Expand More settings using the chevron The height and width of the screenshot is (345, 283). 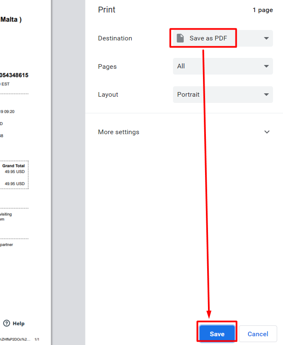[267, 132]
